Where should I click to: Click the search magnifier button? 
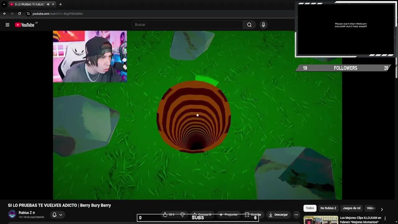coord(249,25)
